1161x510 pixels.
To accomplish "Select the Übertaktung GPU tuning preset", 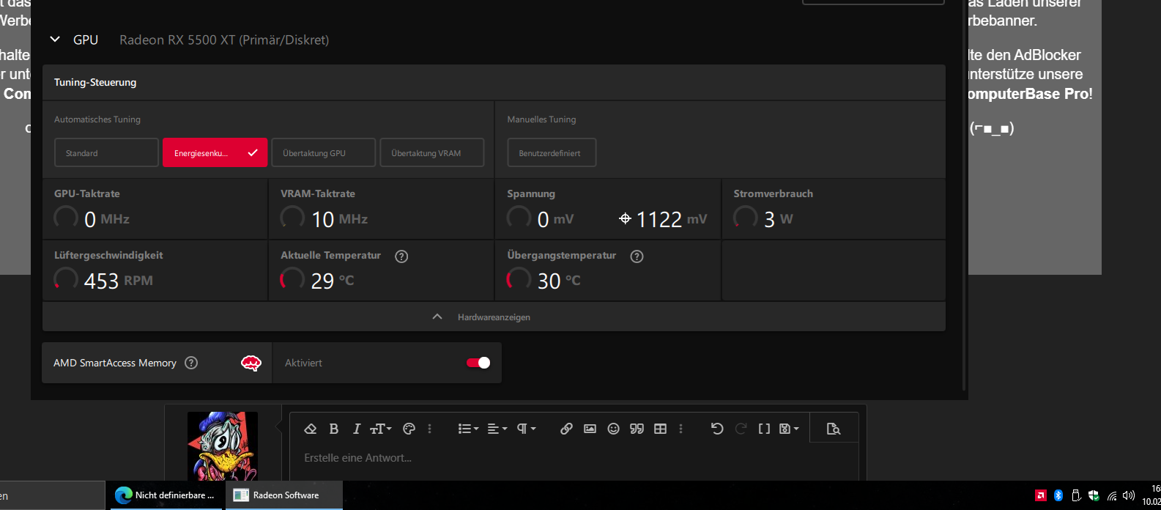I will 323,152.
